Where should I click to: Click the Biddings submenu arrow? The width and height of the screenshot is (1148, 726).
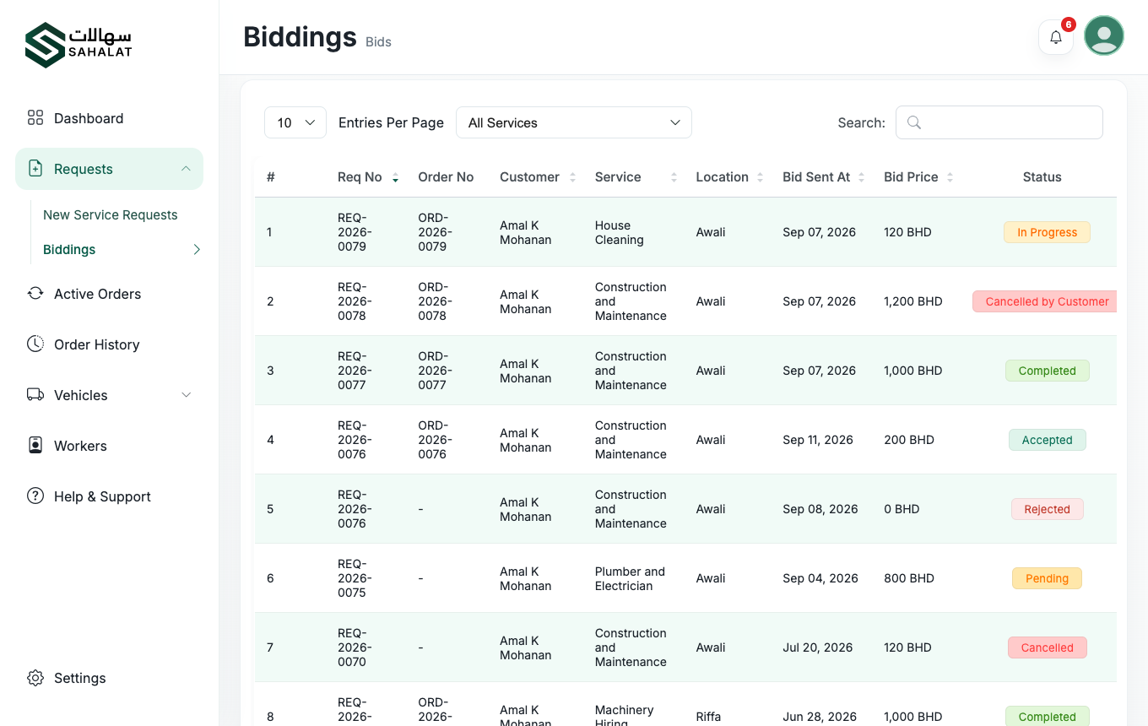197,249
